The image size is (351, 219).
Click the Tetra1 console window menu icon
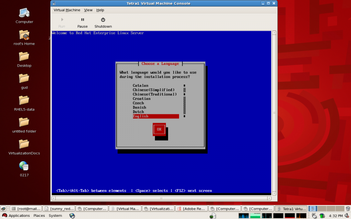point(54,4)
